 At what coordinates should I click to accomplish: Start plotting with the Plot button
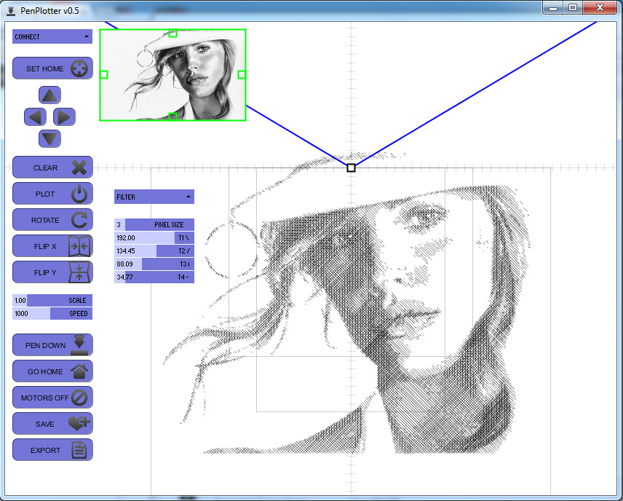[52, 194]
